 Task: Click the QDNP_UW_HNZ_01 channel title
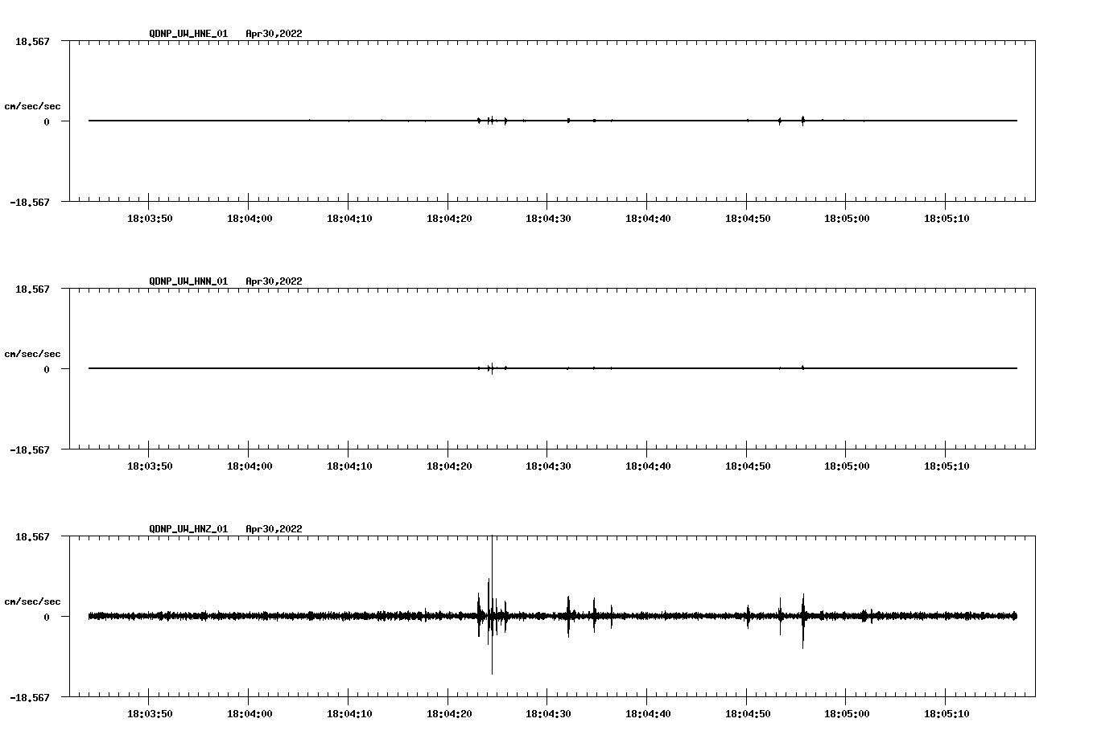pos(188,529)
